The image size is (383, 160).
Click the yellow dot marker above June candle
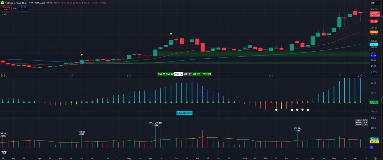(81, 55)
